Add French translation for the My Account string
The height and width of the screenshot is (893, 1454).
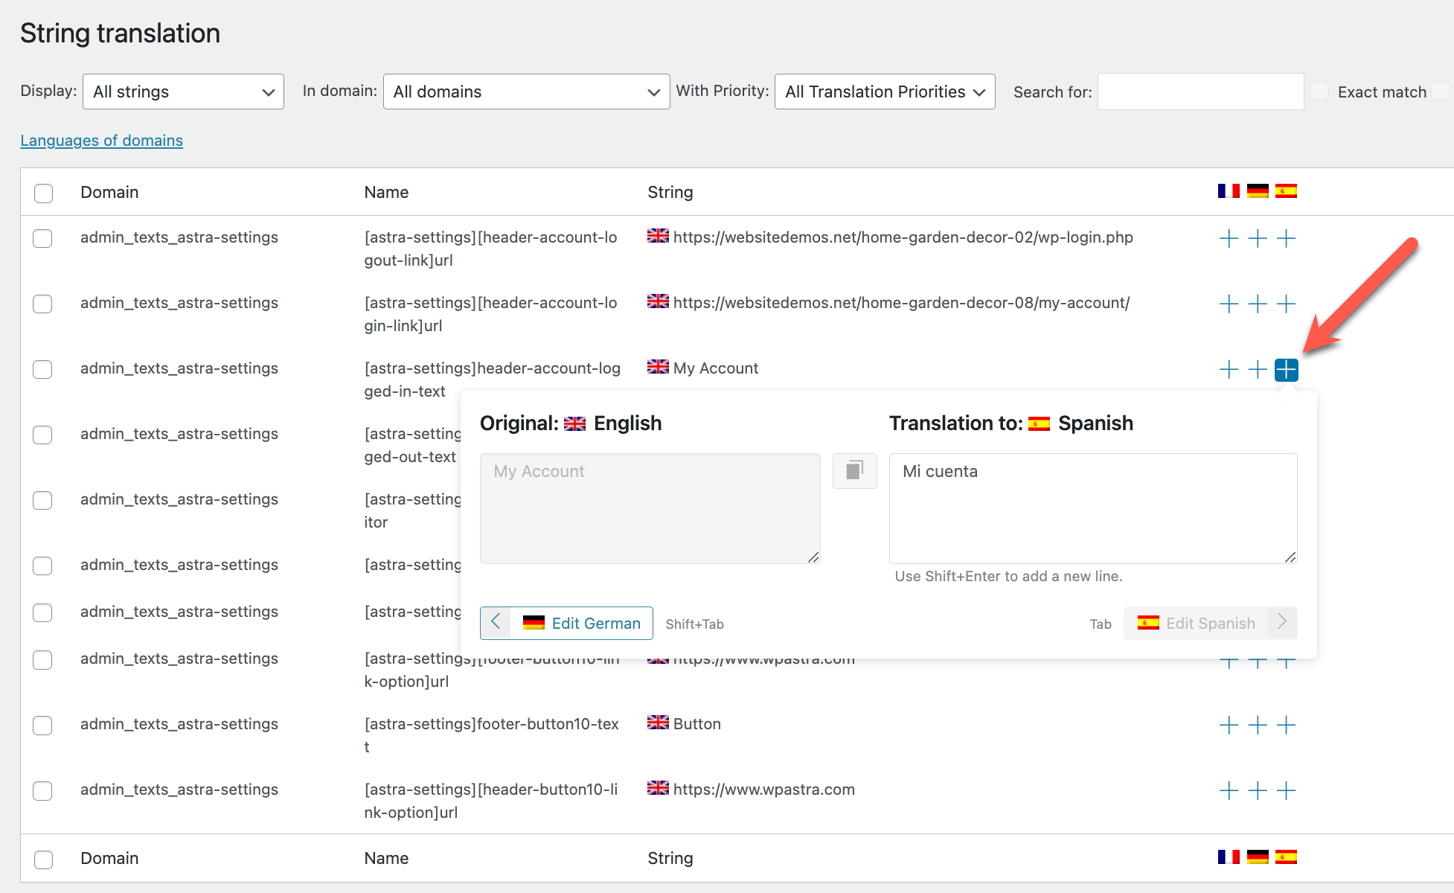[1229, 369]
